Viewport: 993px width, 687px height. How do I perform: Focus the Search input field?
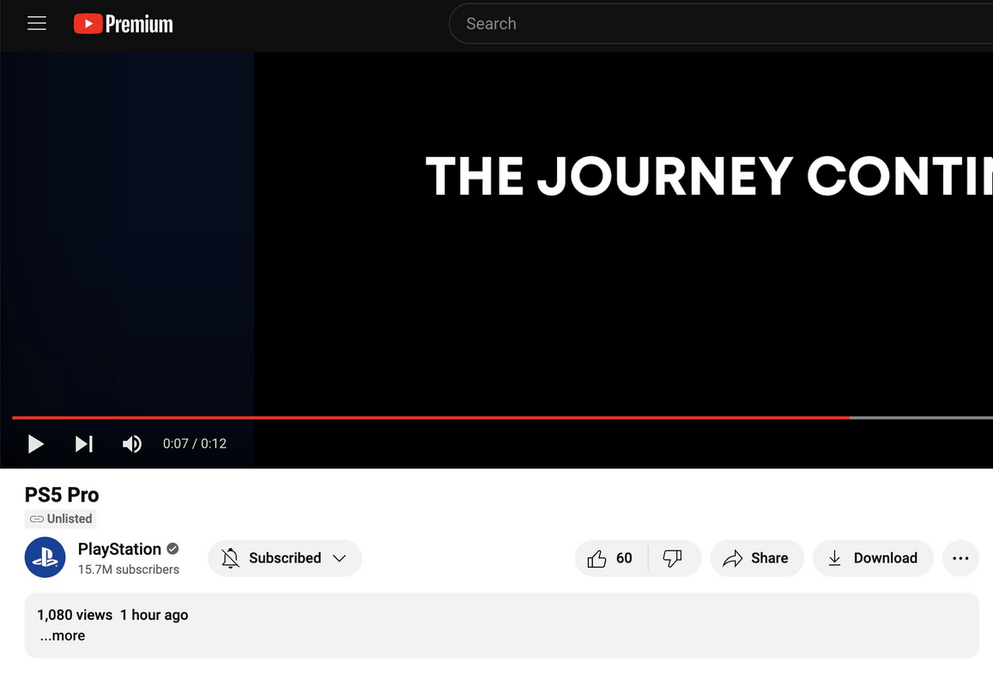[x=721, y=23]
